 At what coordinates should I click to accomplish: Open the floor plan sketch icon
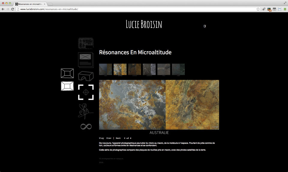(86, 43)
